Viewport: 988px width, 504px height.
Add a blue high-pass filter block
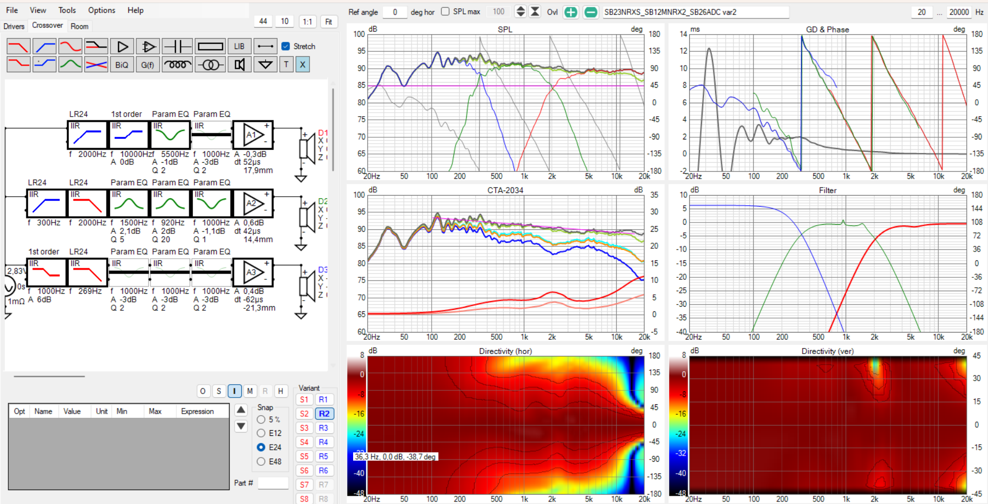coord(44,46)
